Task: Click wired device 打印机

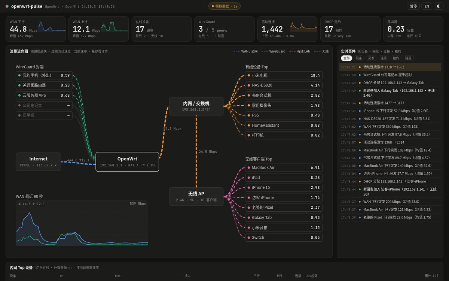Action: point(284,135)
